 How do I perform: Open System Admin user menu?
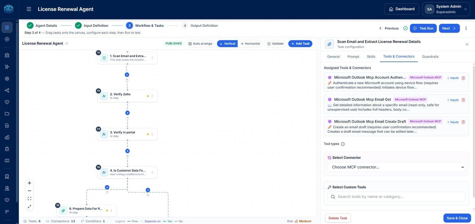coord(446,9)
